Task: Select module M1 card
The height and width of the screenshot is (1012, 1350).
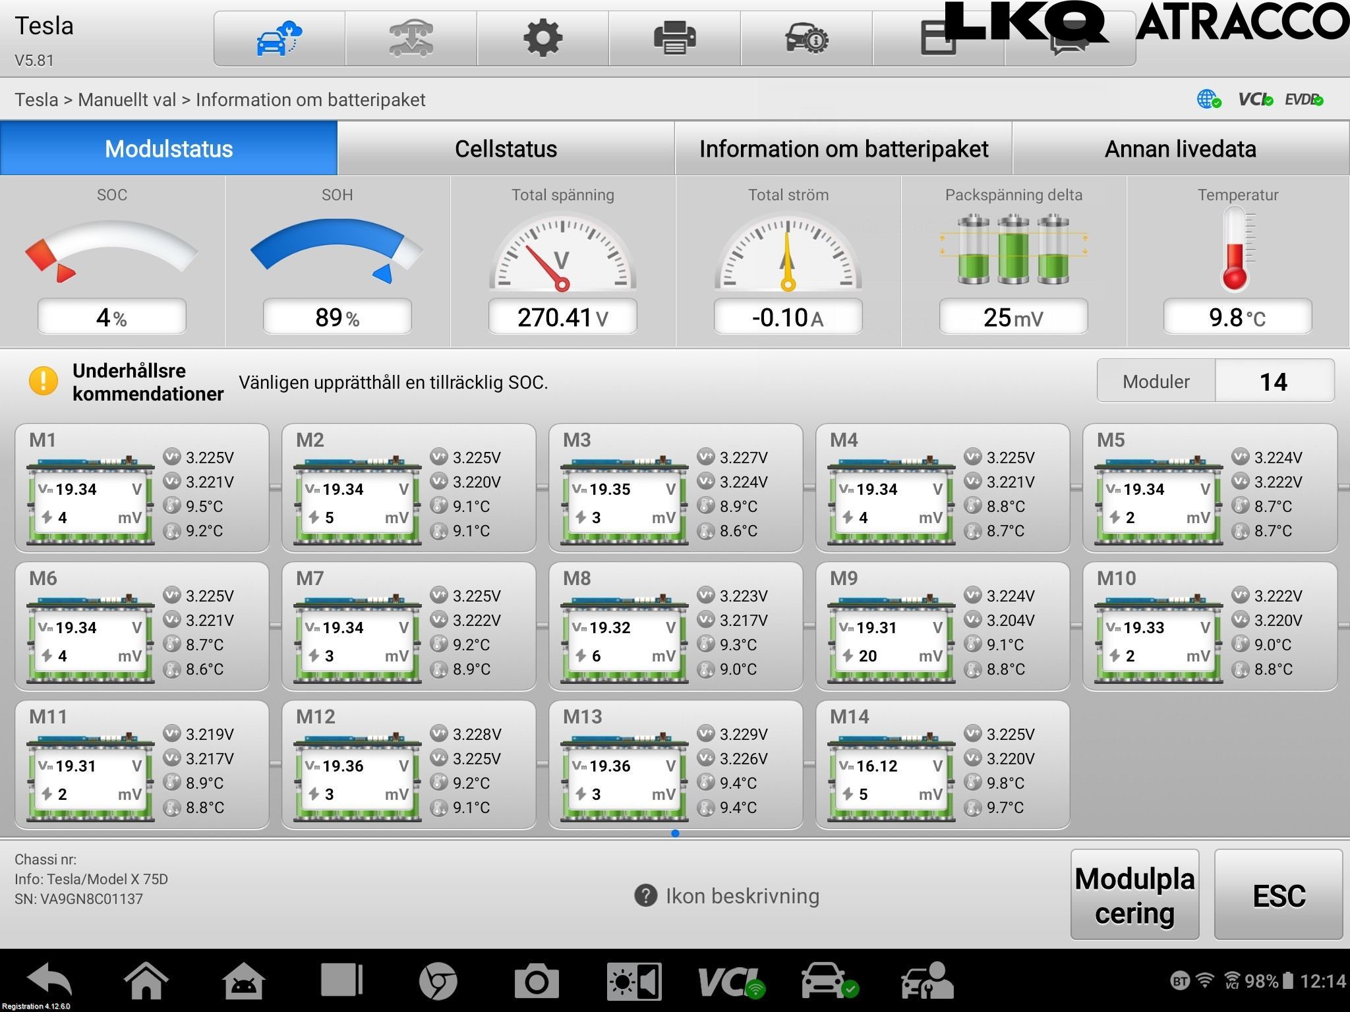Action: click(142, 488)
